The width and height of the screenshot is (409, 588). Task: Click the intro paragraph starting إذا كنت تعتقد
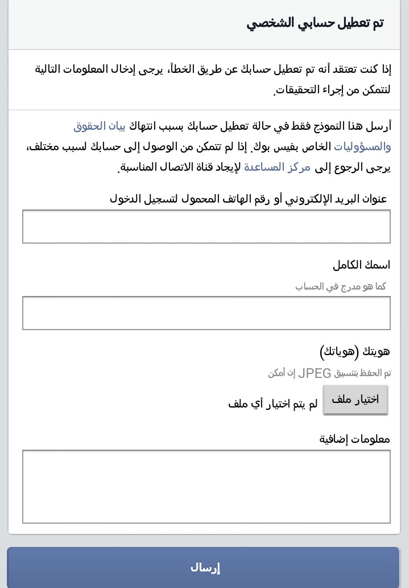213,80
